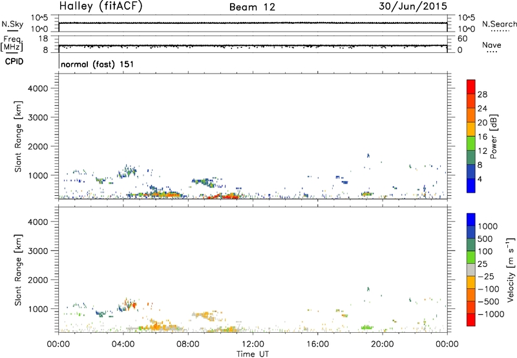This screenshot has height=358, width=517.
Task: Click the '04:00' time axis label
Action: (123, 344)
